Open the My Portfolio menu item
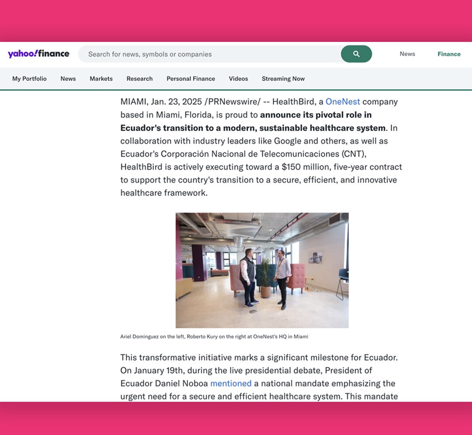Viewport: 472px width, 435px height. [30, 79]
